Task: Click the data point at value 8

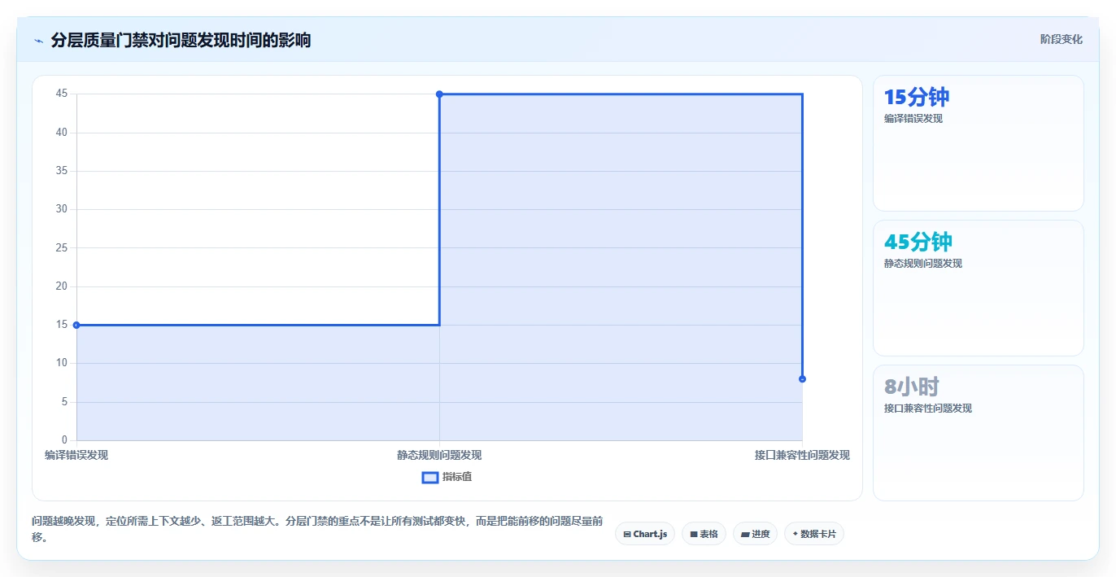Action: click(802, 378)
